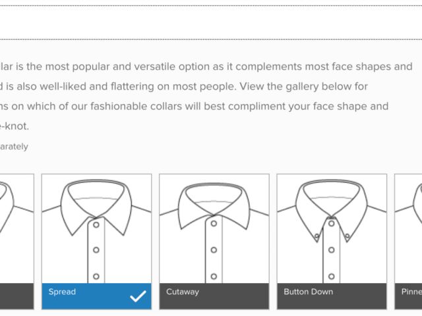Click middle placket button on Cutaway shirt

coord(214,250)
